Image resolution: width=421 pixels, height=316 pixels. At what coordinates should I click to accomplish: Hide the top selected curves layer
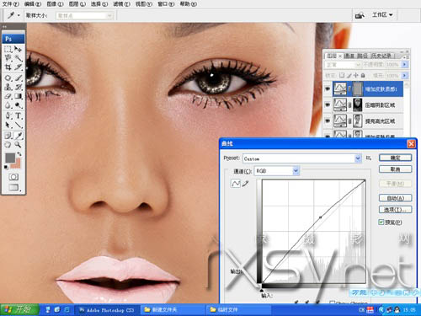tap(328, 88)
